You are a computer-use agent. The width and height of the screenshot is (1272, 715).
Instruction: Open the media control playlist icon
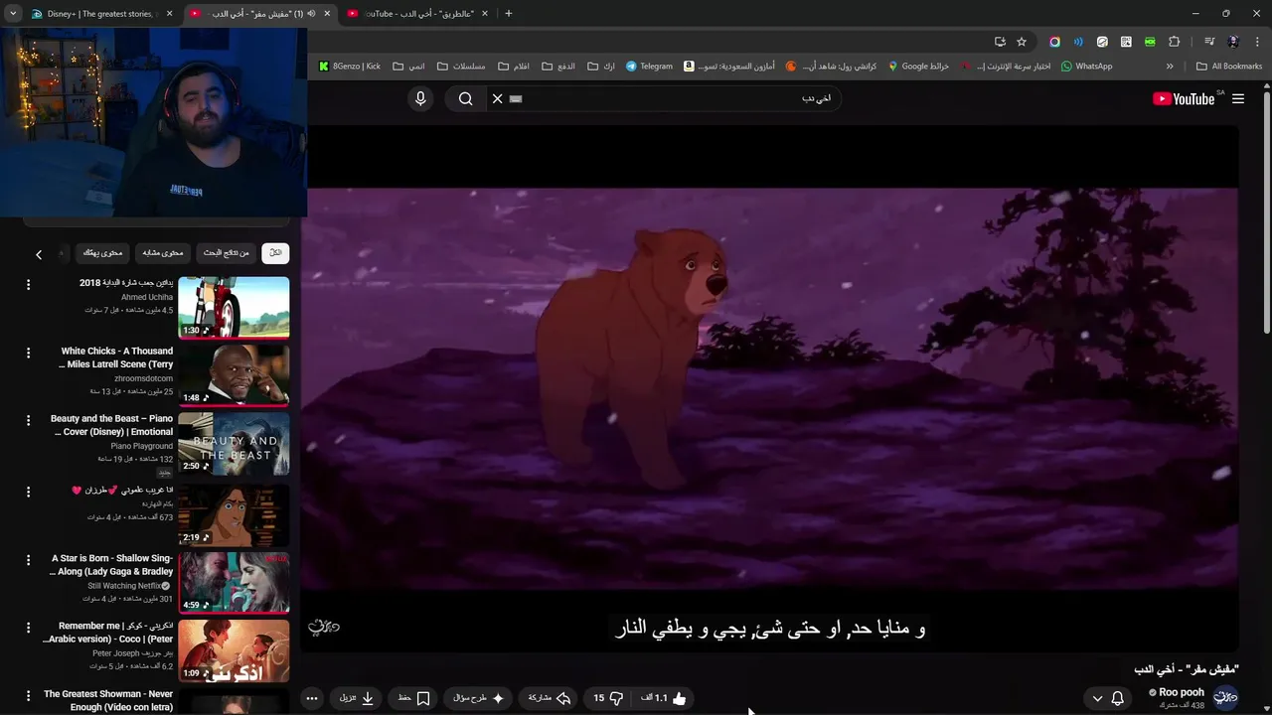(x=1209, y=42)
